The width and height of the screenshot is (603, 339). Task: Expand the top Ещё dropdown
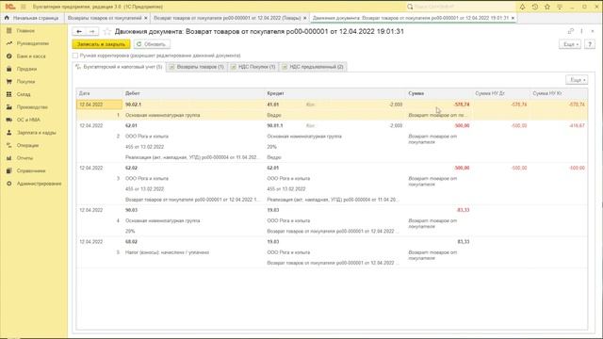570,44
